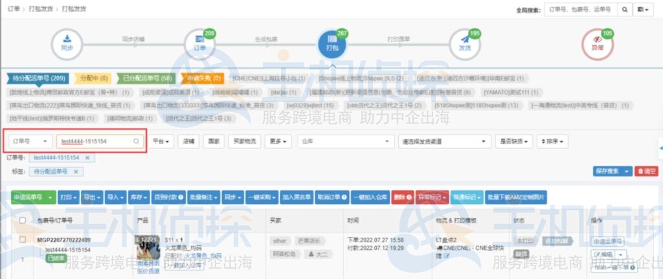
Task: Focus the order number search input
Action: point(100,142)
